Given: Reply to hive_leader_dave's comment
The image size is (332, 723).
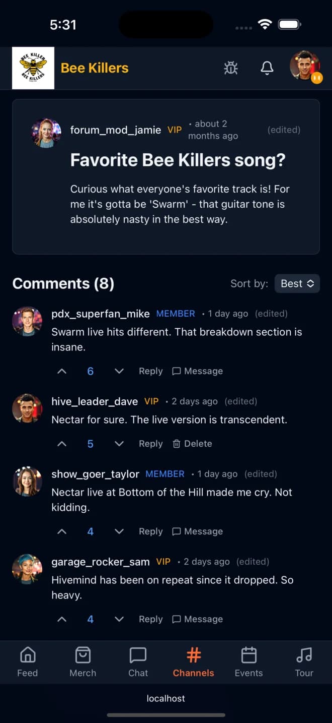Looking at the screenshot, I should 150,444.
